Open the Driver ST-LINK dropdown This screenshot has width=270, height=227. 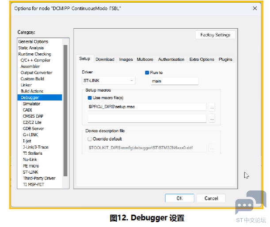(108, 81)
